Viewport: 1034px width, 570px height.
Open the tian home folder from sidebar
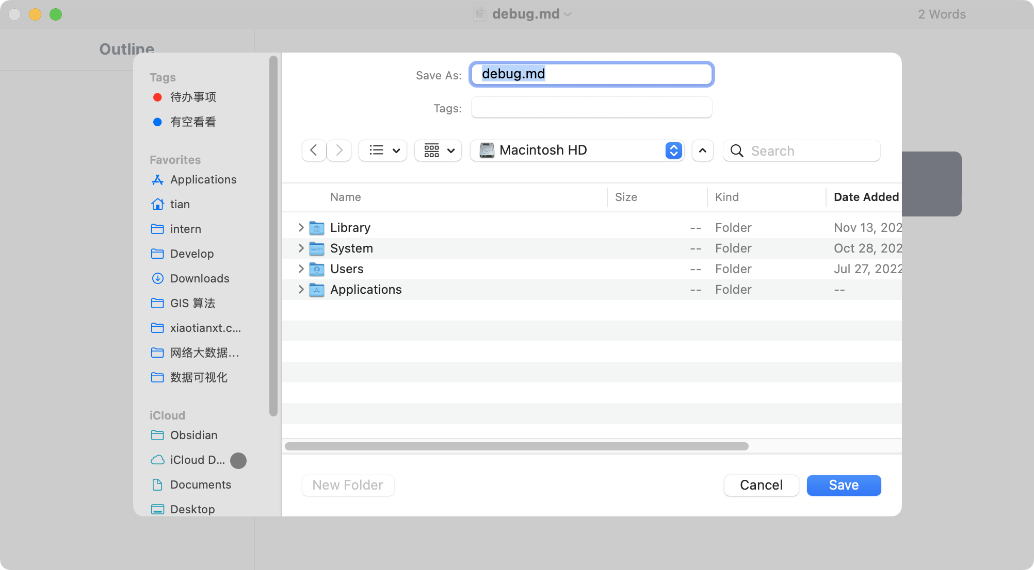[179, 204]
